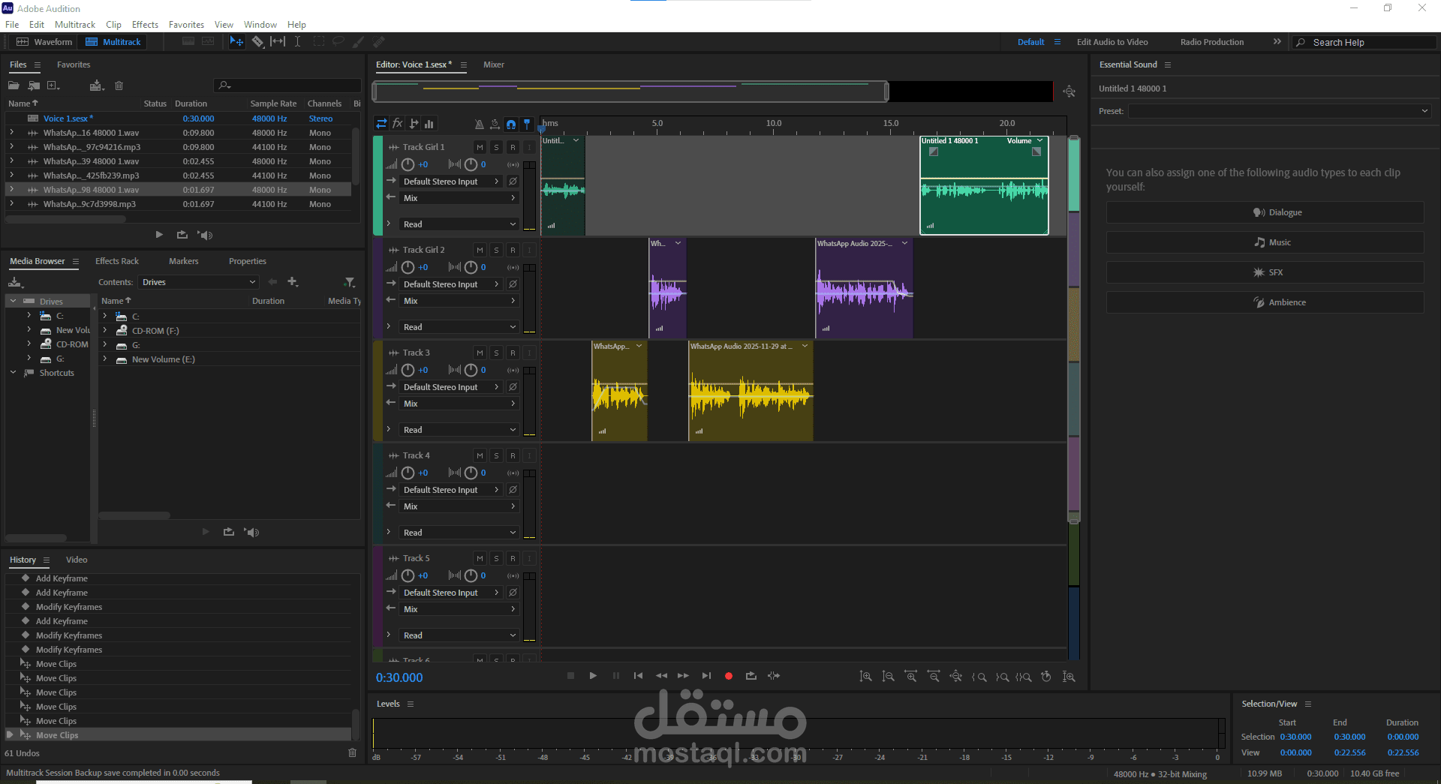1441x784 pixels.
Task: Solo Track 3
Action: coord(496,353)
